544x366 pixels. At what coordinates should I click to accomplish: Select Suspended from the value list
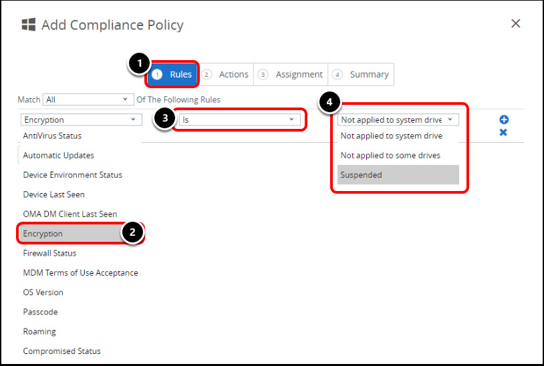398,175
